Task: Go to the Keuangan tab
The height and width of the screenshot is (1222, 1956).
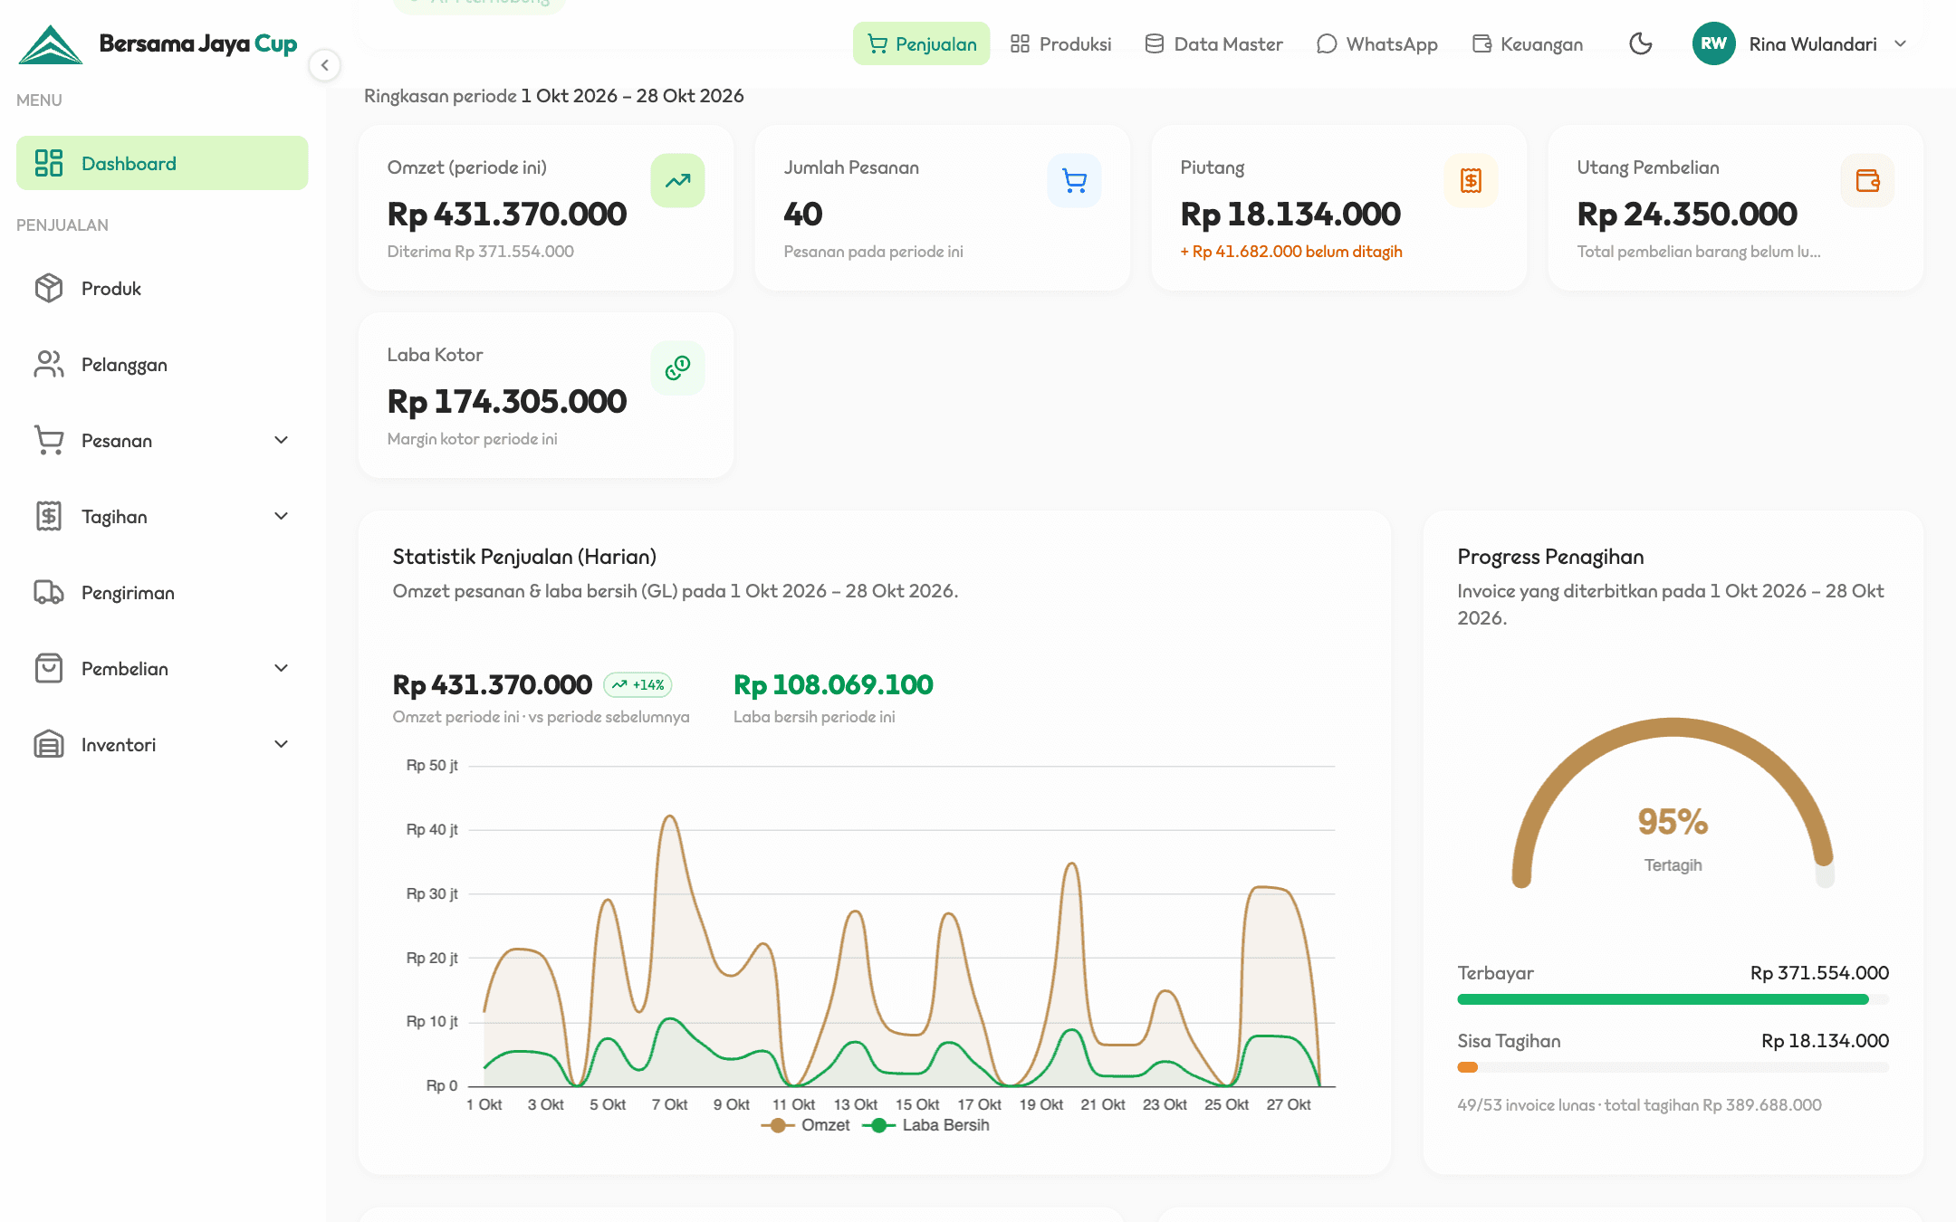Action: [1528, 43]
